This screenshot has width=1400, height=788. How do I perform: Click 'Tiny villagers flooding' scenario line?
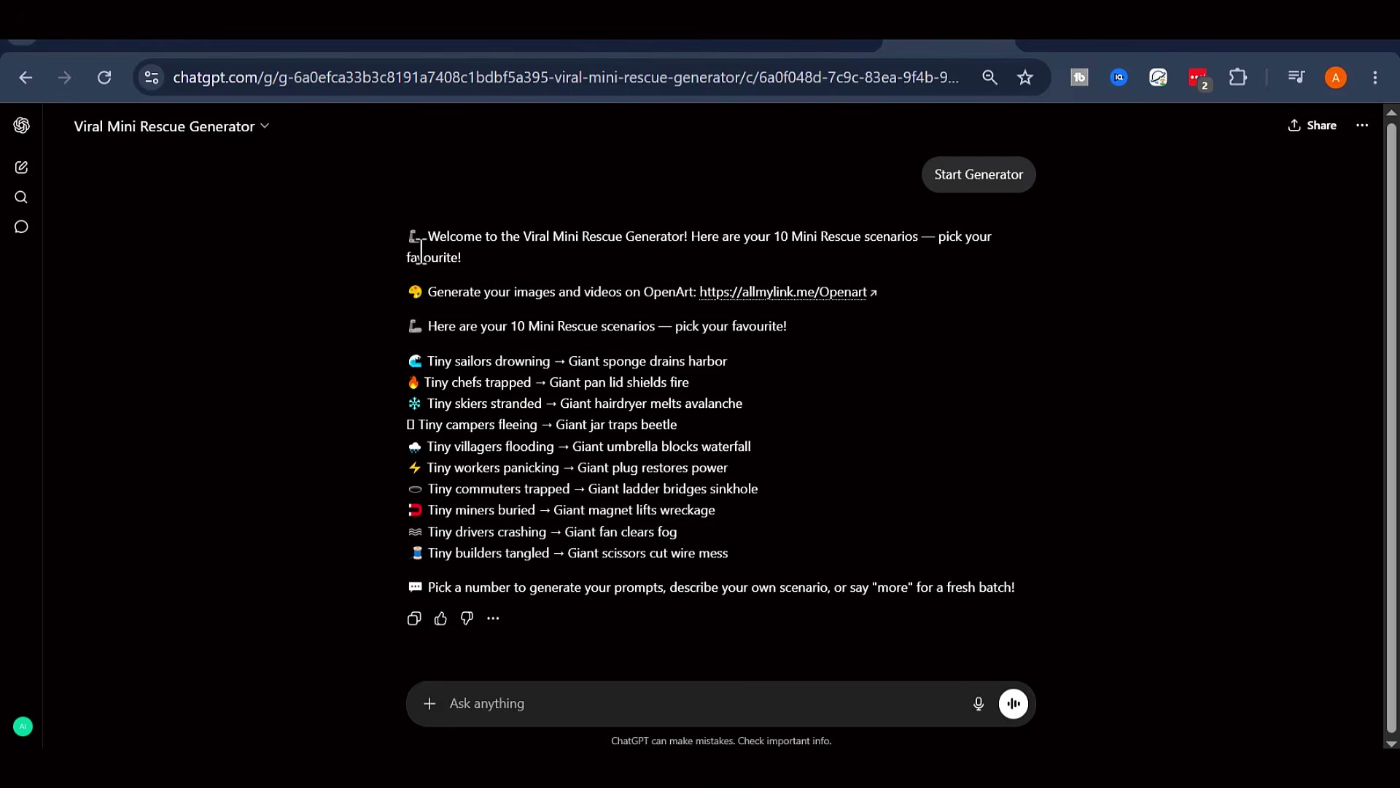point(579,447)
